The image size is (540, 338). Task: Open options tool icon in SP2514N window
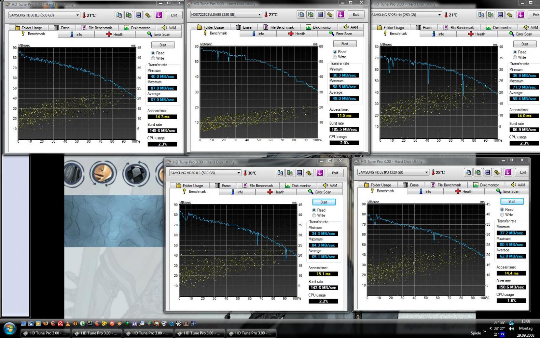[x=510, y=15]
